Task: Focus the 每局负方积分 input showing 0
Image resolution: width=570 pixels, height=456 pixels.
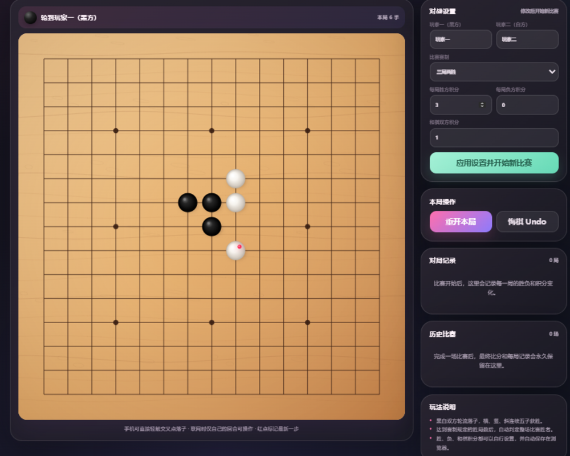Action: pos(527,105)
